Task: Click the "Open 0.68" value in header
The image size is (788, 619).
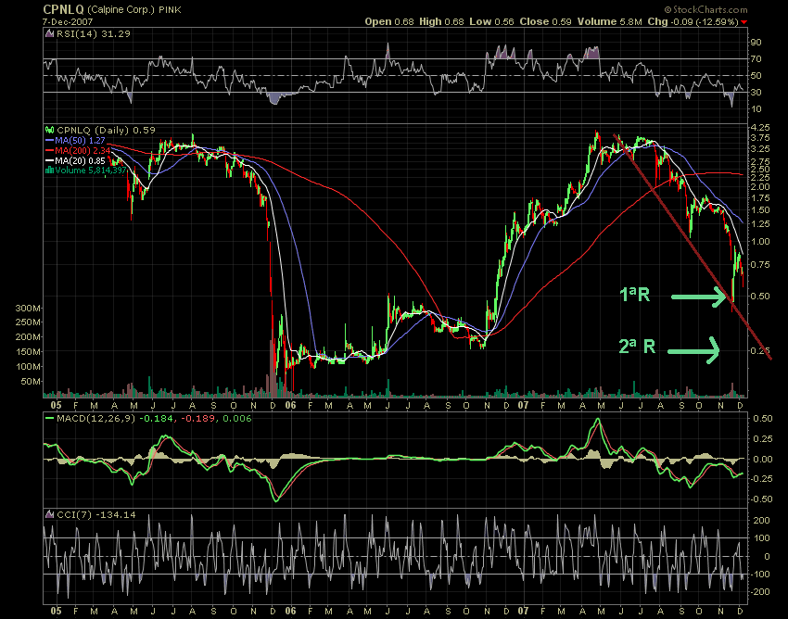Action: tap(389, 21)
